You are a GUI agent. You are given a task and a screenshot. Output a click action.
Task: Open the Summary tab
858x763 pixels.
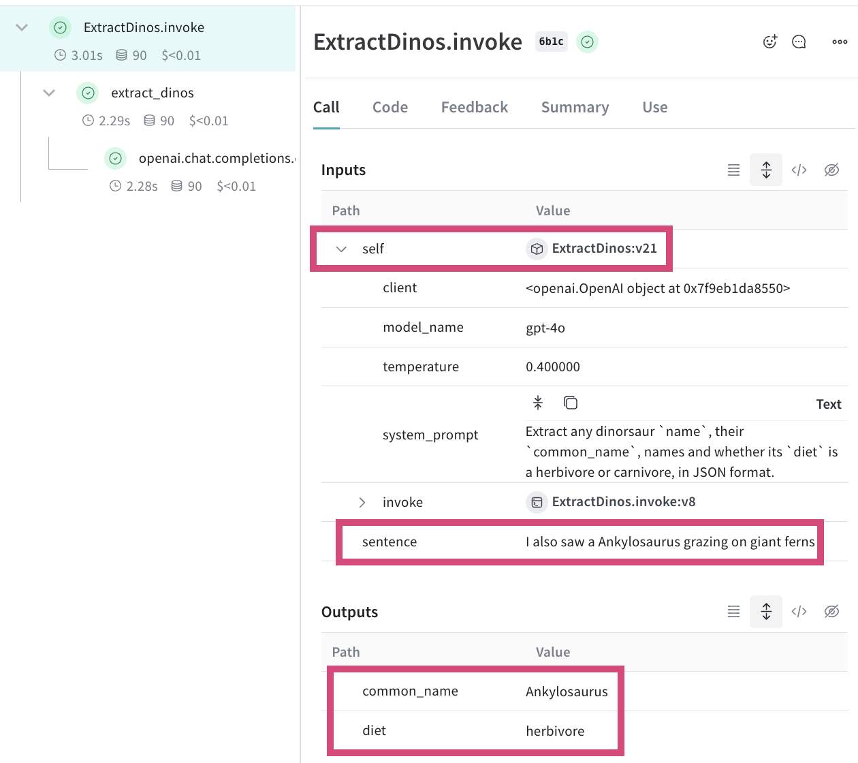coord(575,107)
